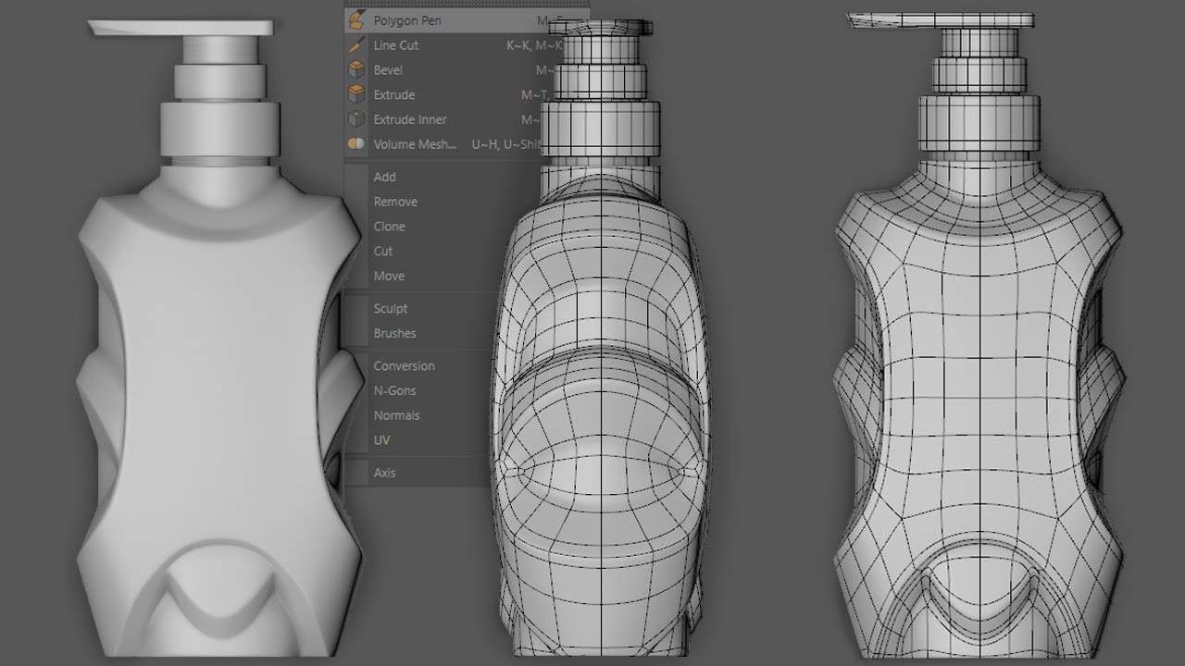
Task: Select the Extrude Inner icon
Action: pos(355,119)
